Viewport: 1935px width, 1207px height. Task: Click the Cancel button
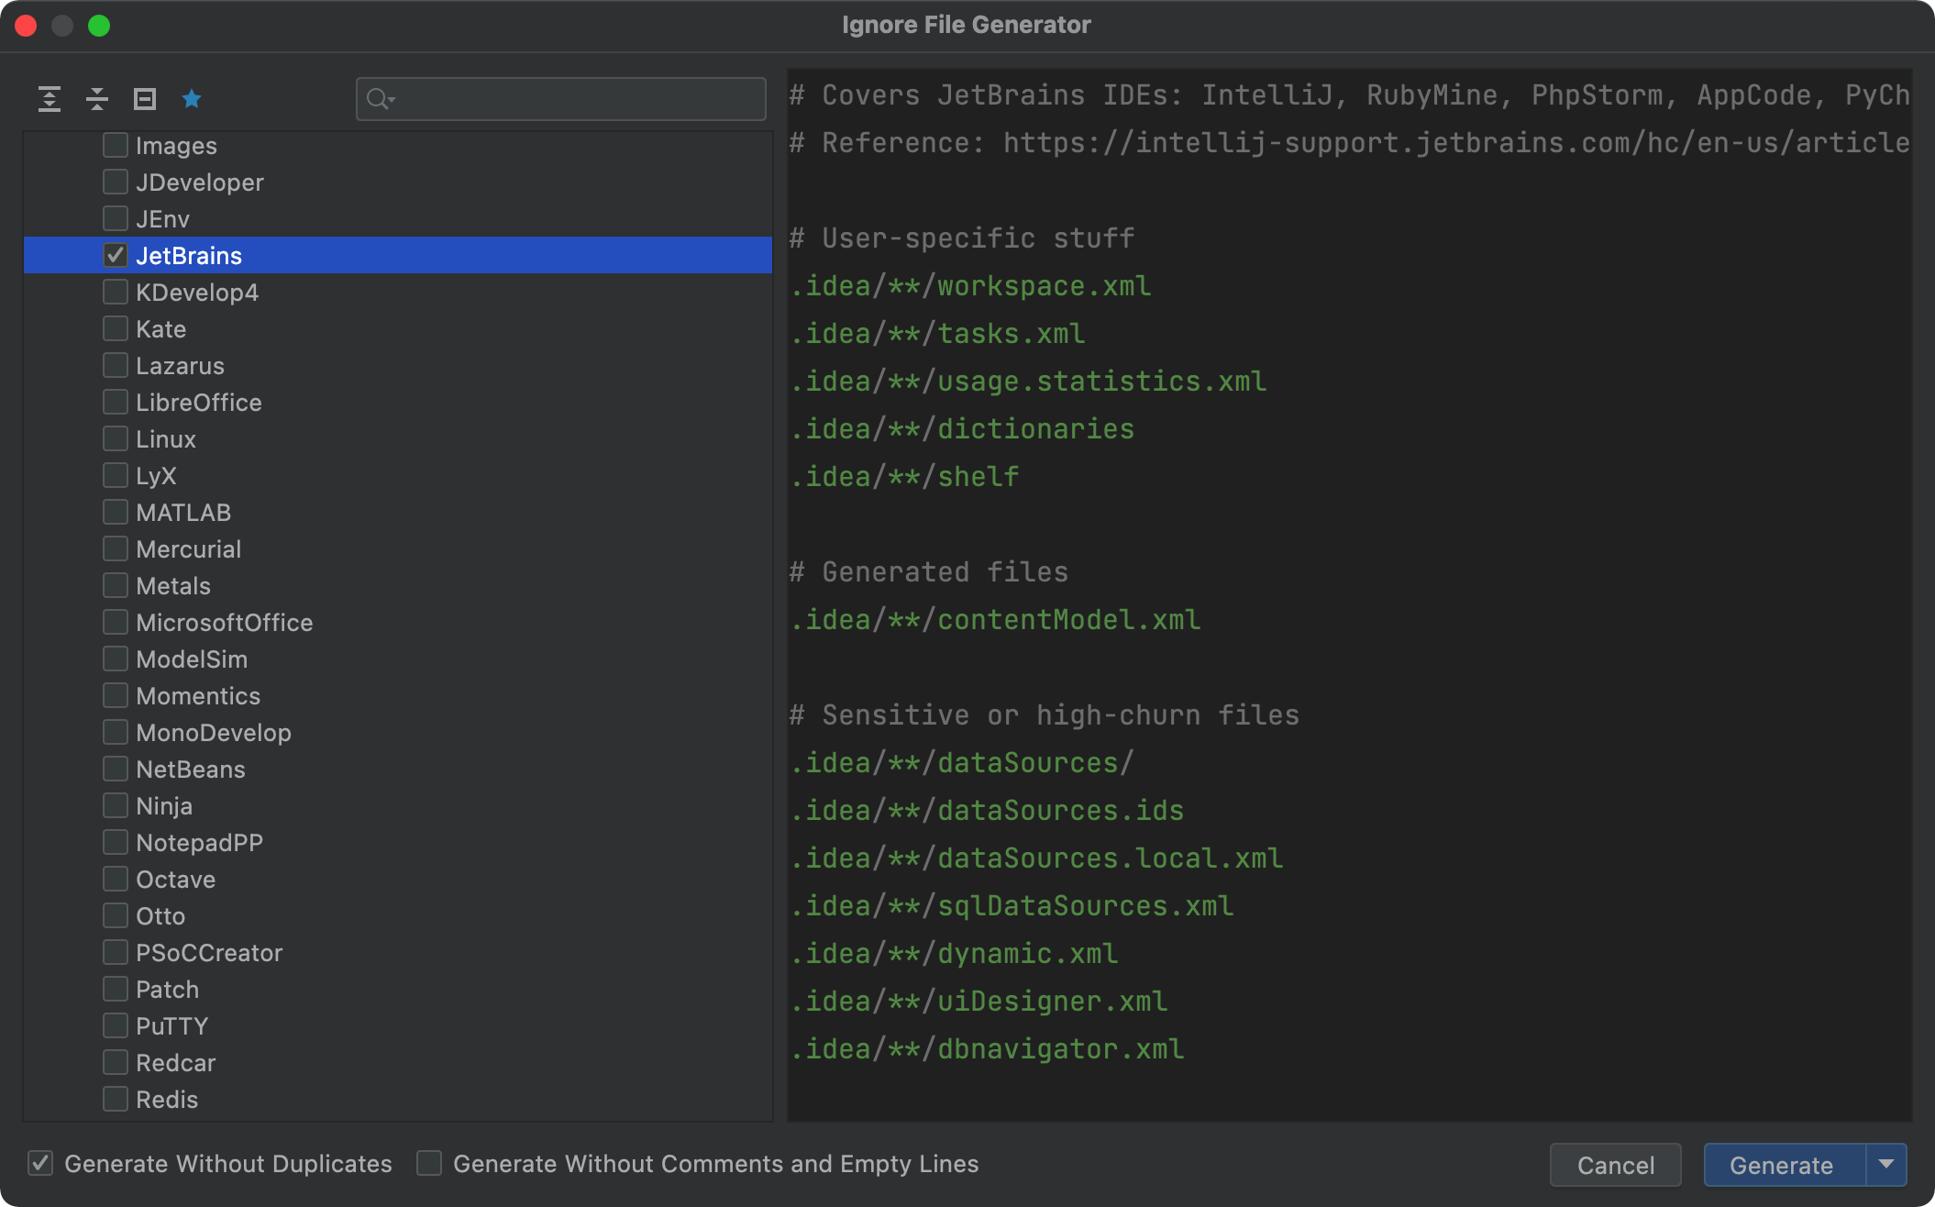tap(1615, 1165)
